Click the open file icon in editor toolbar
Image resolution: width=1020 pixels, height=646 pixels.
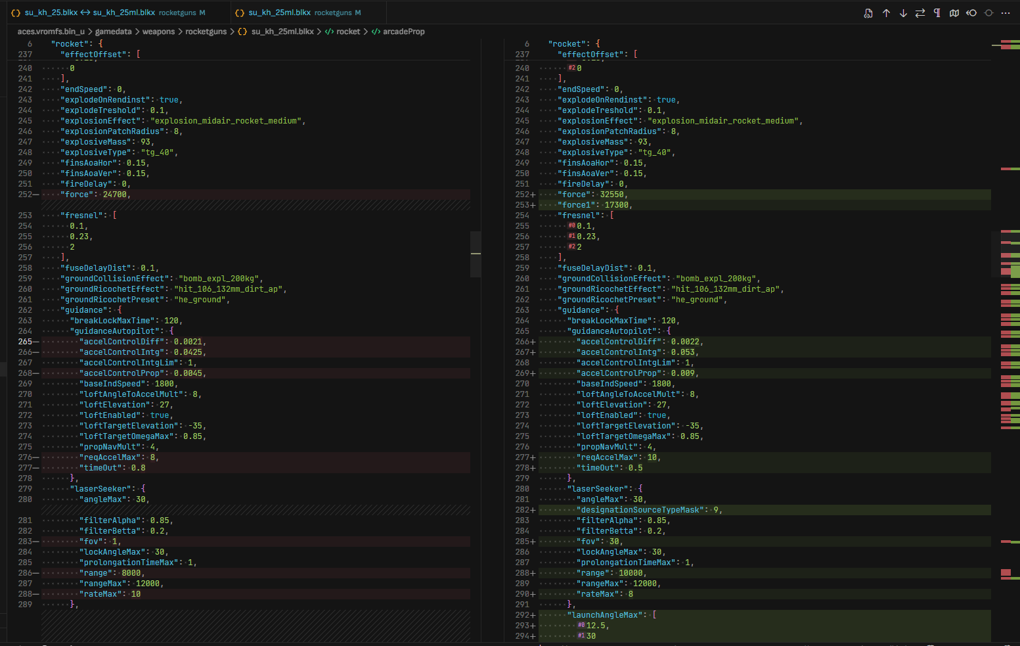(x=868, y=13)
